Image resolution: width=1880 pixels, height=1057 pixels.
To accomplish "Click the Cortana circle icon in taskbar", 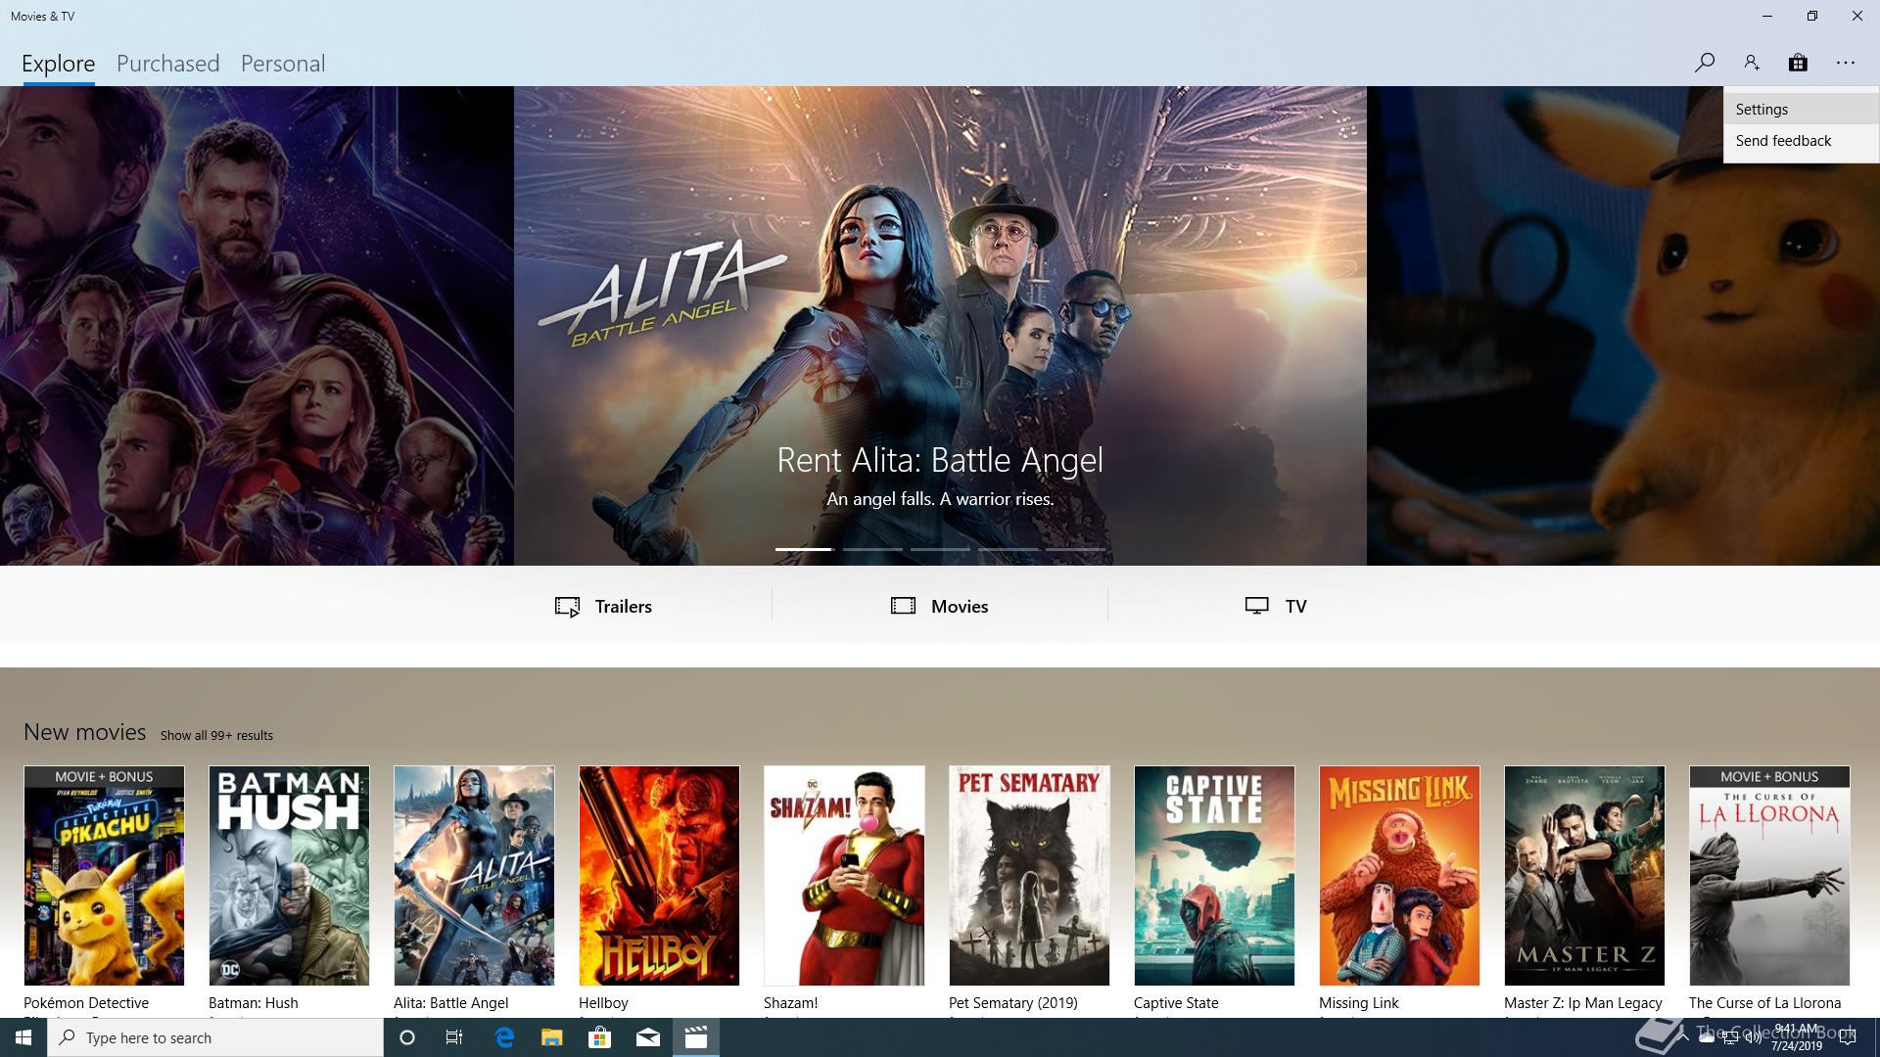I will click(407, 1037).
